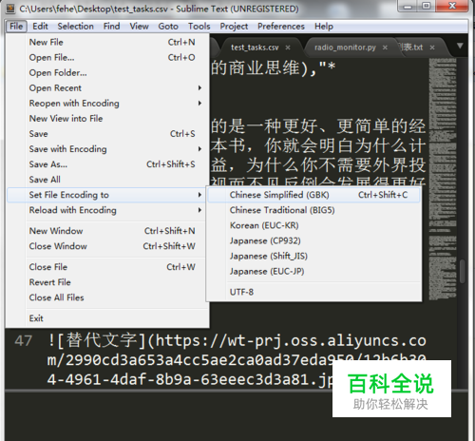The width and height of the screenshot is (475, 441).
Task: Click the minimap code overview
Action: click(x=443, y=179)
